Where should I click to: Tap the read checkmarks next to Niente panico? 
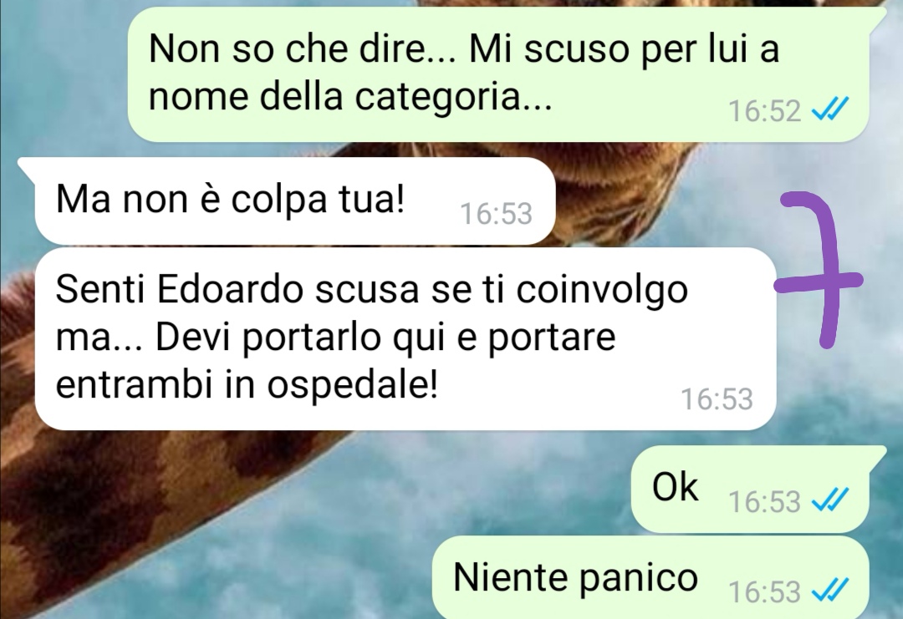(830, 591)
